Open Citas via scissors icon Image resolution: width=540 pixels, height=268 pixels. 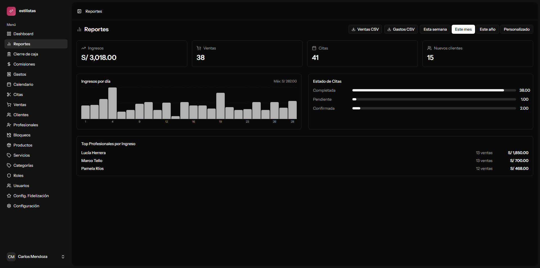click(9, 94)
